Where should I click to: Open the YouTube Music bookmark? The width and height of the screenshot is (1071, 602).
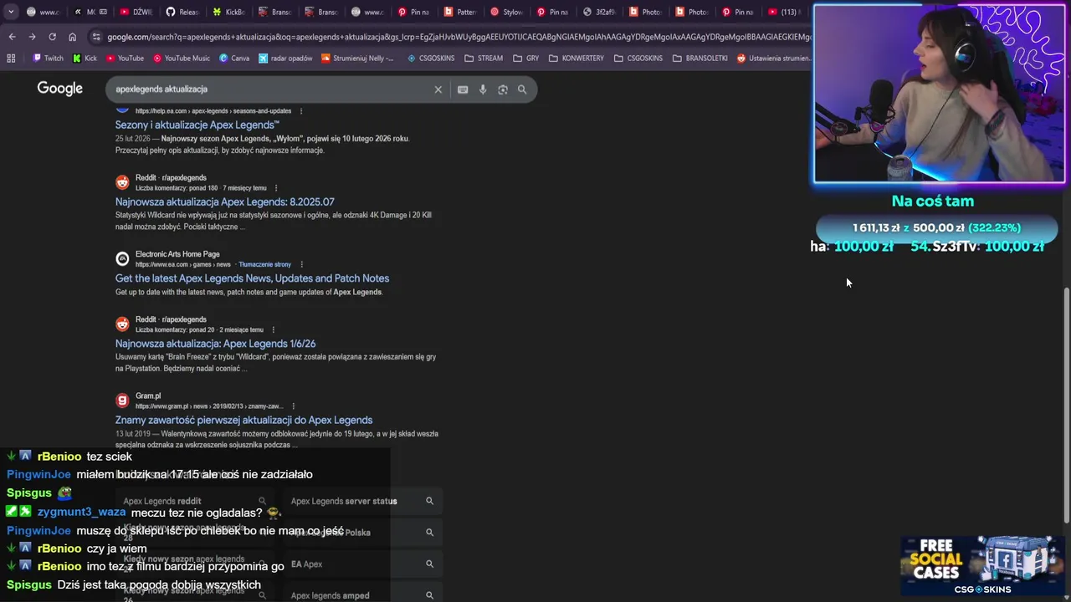[181, 58]
